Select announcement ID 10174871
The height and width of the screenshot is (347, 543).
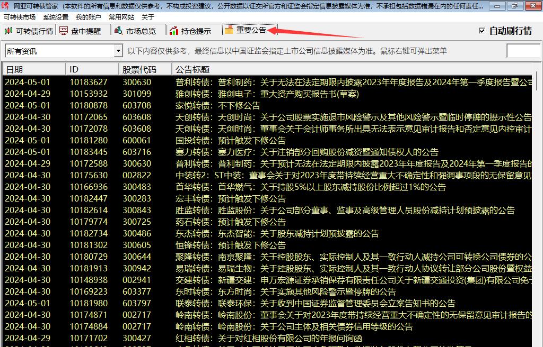click(x=89, y=315)
